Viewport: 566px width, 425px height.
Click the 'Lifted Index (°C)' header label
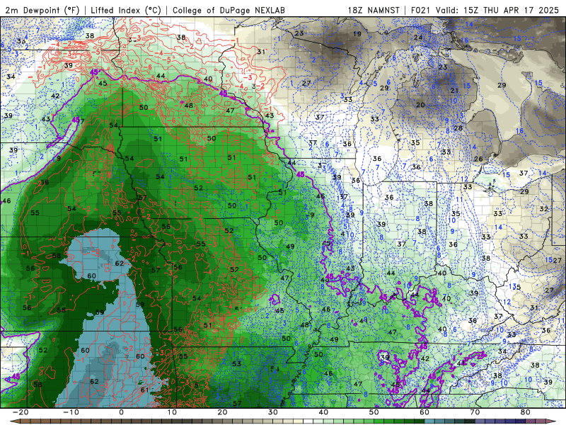[x=126, y=10]
